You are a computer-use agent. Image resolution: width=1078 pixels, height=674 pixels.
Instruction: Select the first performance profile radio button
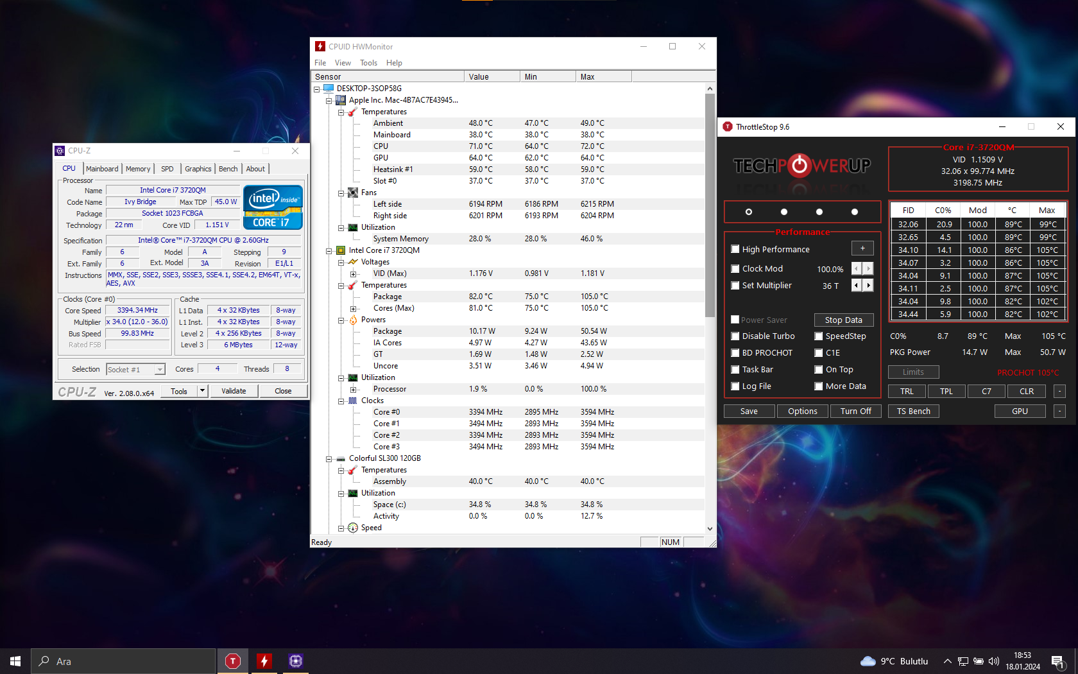(748, 211)
